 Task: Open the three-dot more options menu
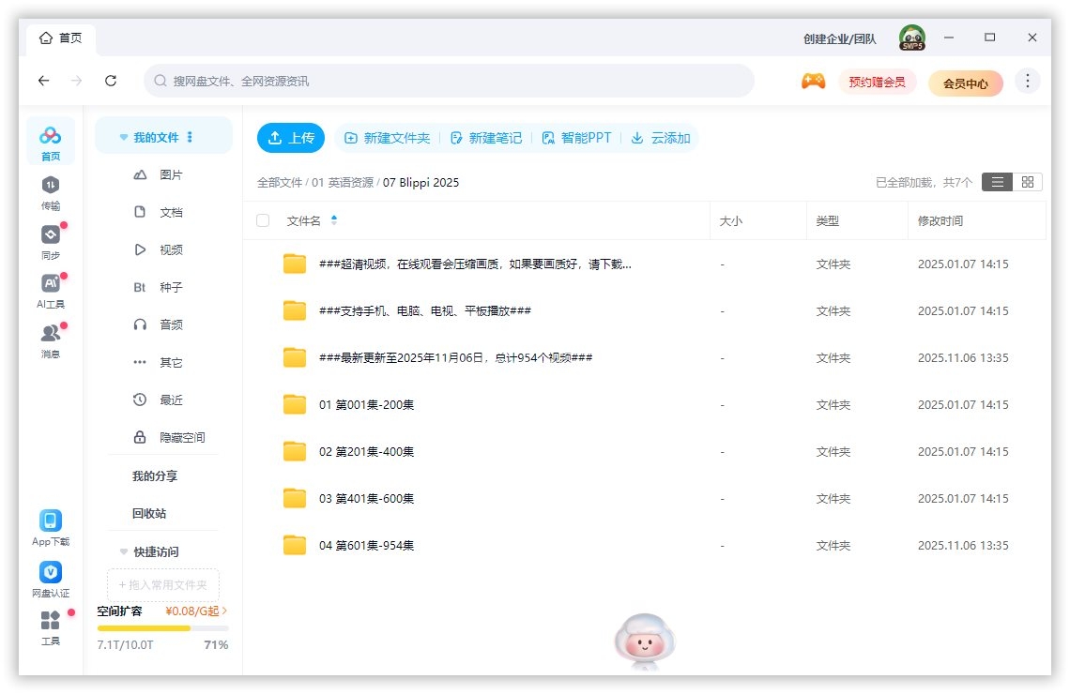1028,81
